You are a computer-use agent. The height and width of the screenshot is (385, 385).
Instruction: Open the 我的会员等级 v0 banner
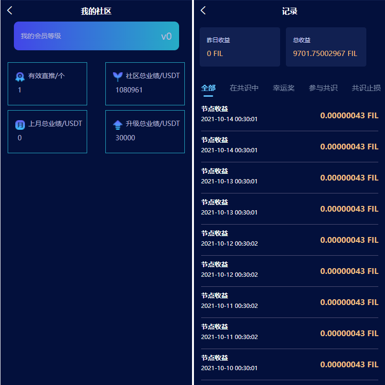coord(96,36)
